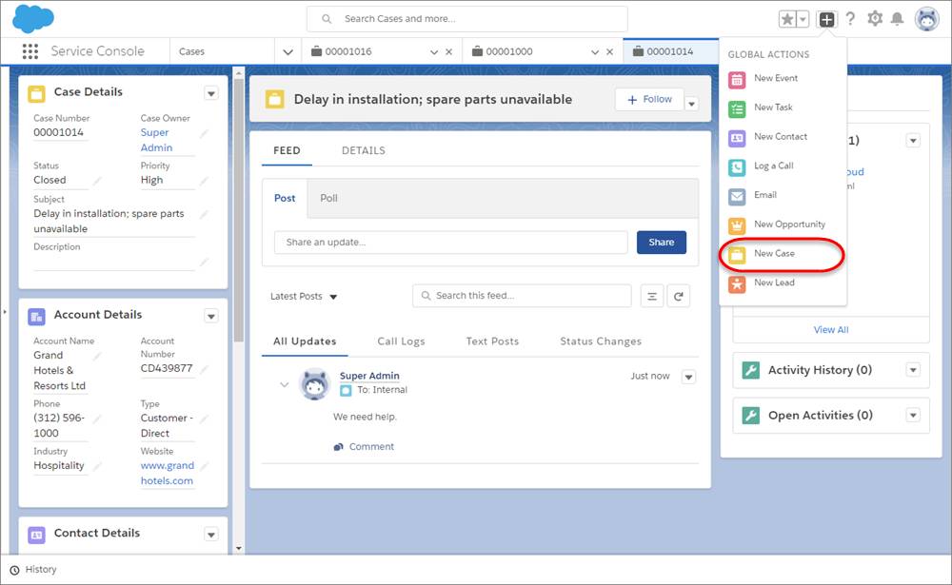Click the New Event calendar icon
The width and height of the screenshot is (952, 585).
pyautogui.click(x=737, y=79)
